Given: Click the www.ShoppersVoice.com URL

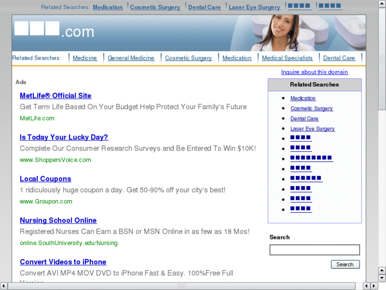Looking at the screenshot, I should pos(55,160).
